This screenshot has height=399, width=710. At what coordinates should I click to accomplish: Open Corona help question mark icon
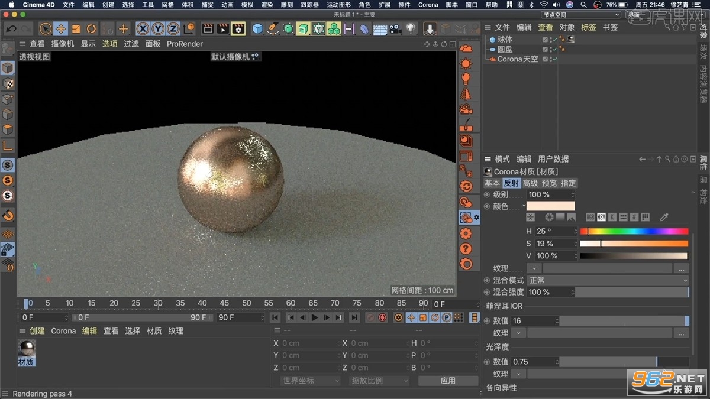pos(466,249)
